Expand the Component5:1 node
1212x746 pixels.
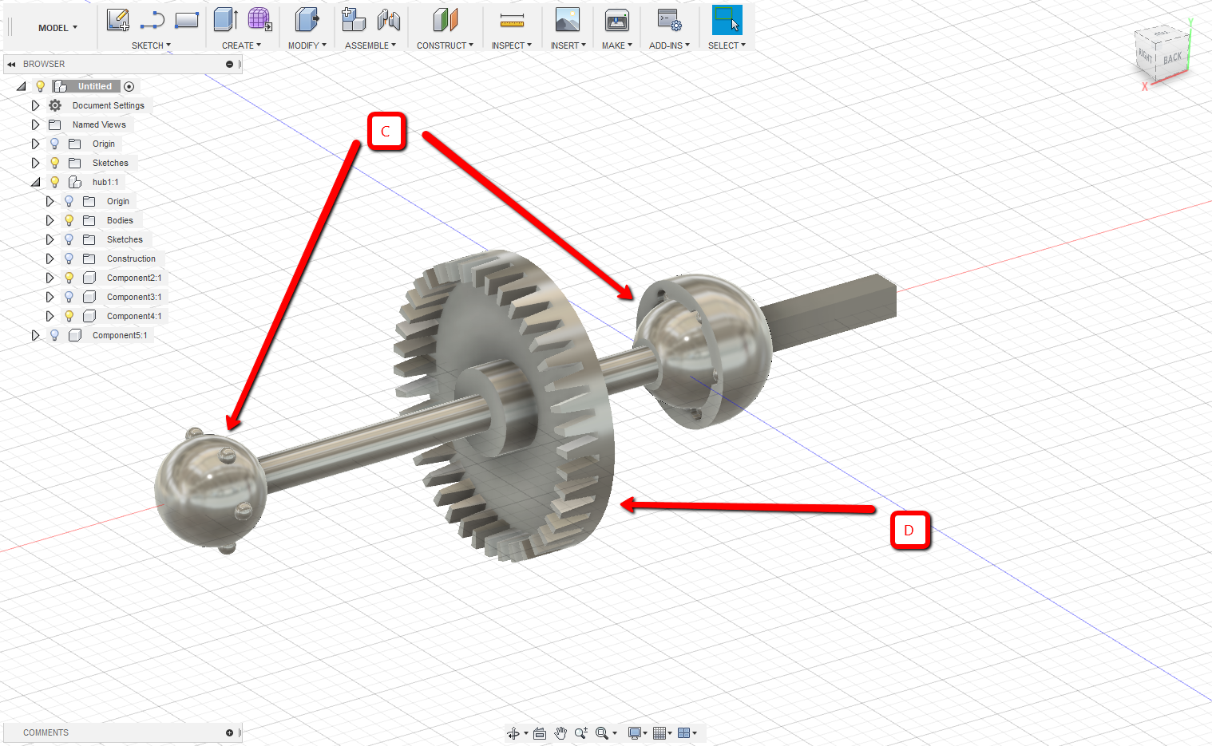(x=35, y=335)
